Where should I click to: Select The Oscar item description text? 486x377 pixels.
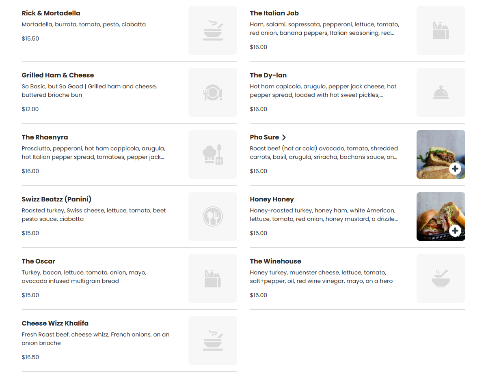84,277
